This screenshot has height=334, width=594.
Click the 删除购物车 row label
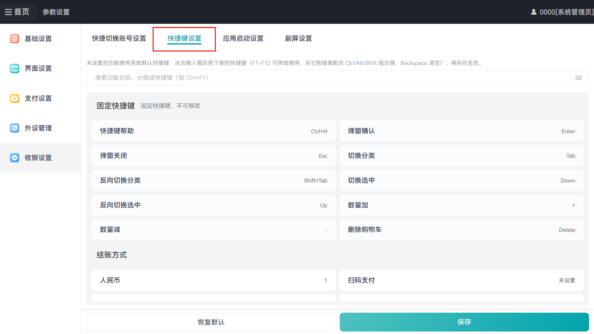[x=365, y=229]
